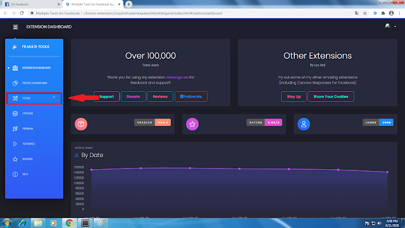This screenshot has width=405, height=228.
Task: Click the Share Your Cookies button
Action: pyautogui.click(x=331, y=97)
